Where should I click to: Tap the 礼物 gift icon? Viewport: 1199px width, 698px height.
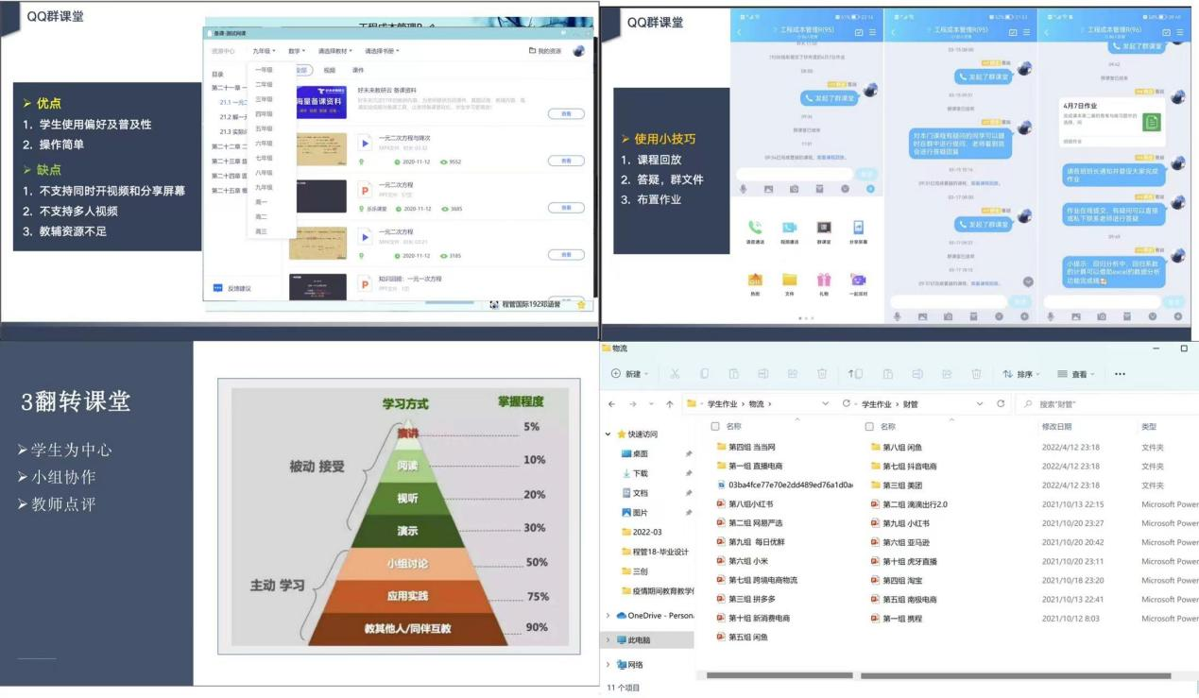pyautogui.click(x=824, y=280)
